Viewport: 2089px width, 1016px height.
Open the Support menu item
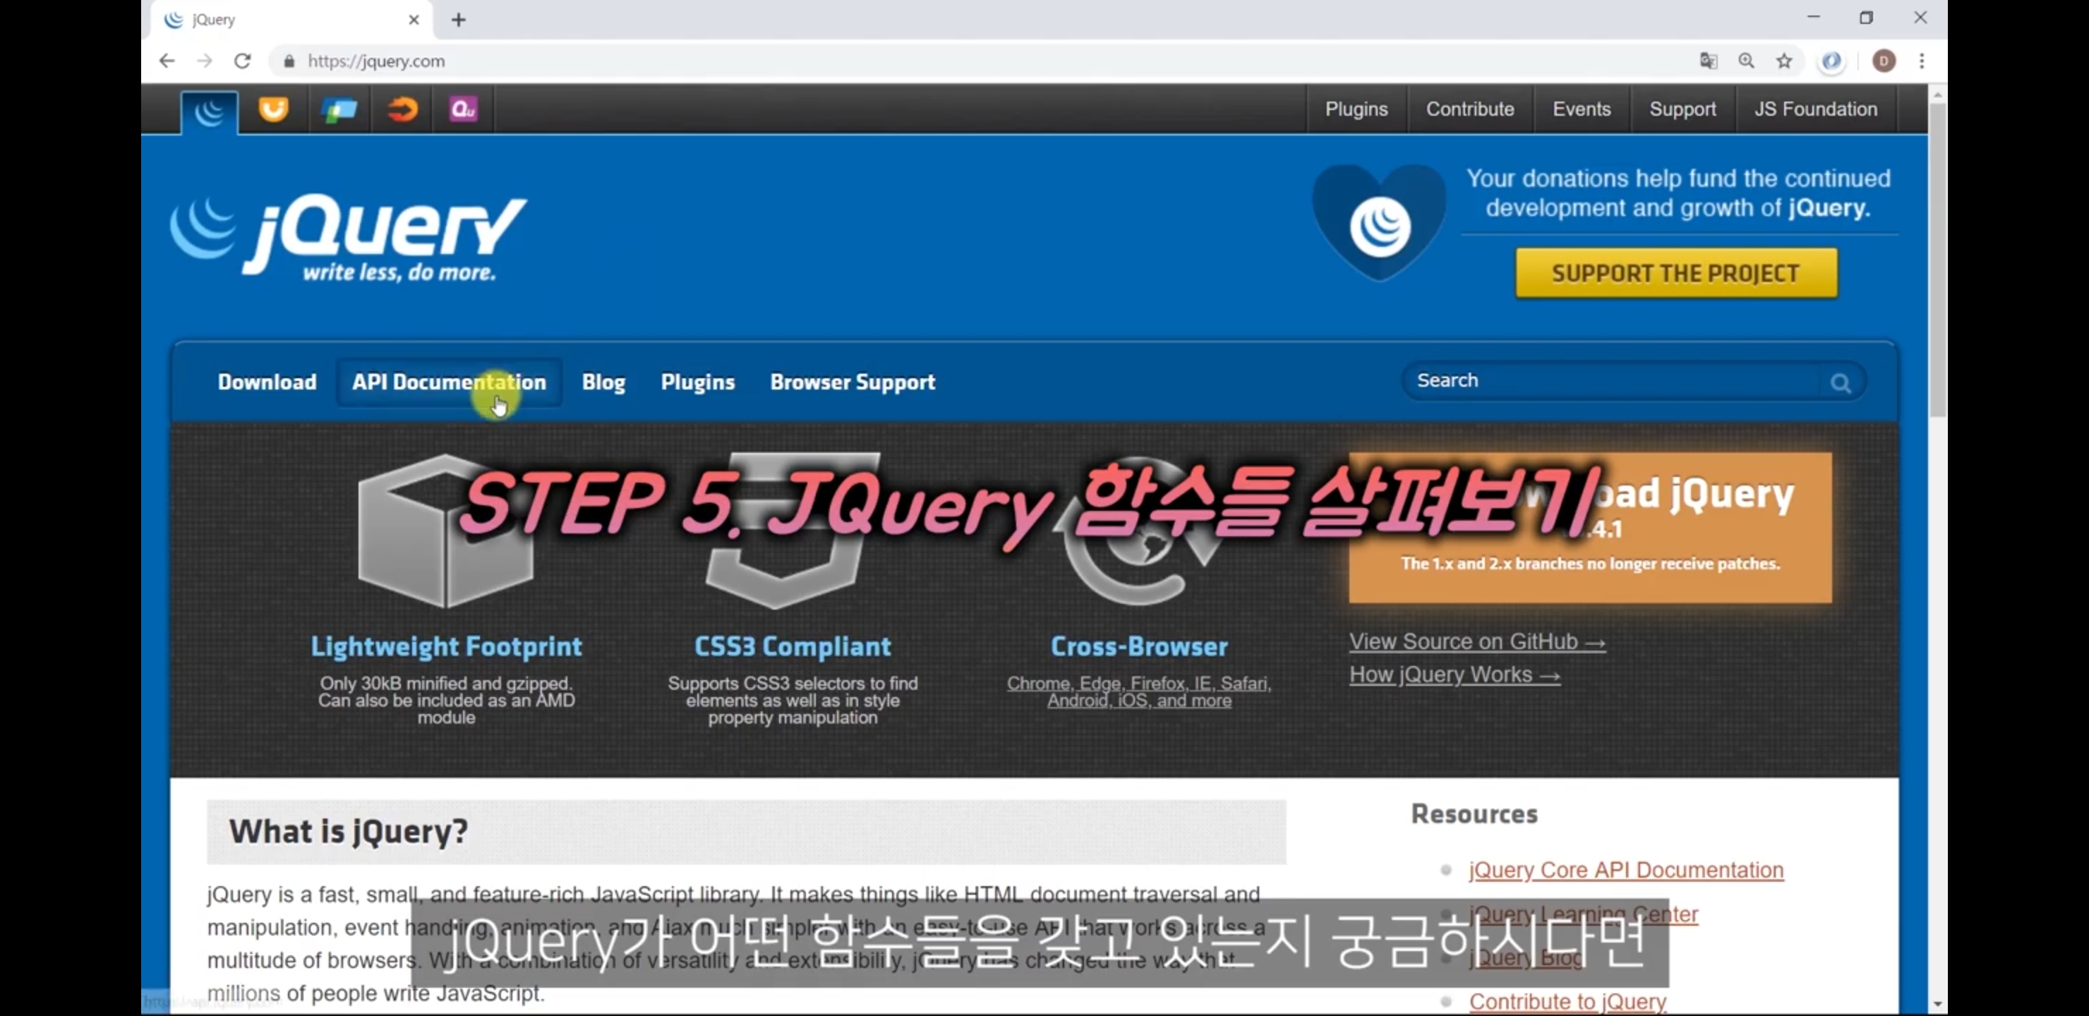(1682, 109)
